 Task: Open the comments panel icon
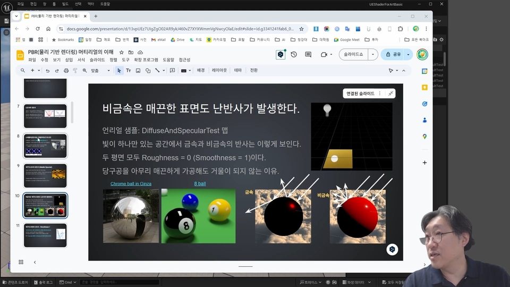point(308,54)
